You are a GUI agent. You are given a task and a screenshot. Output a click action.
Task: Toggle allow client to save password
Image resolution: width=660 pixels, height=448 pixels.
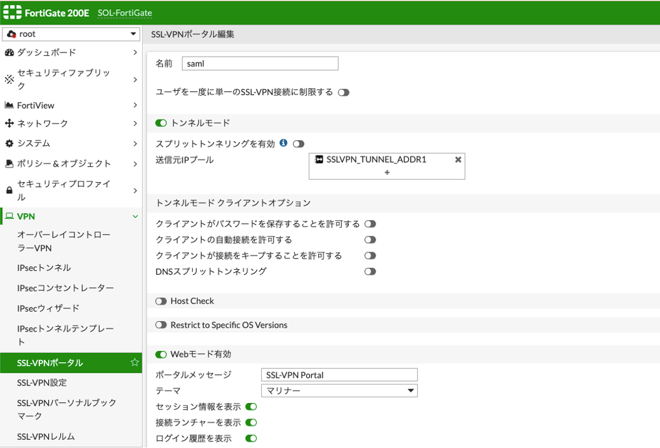coord(370,224)
